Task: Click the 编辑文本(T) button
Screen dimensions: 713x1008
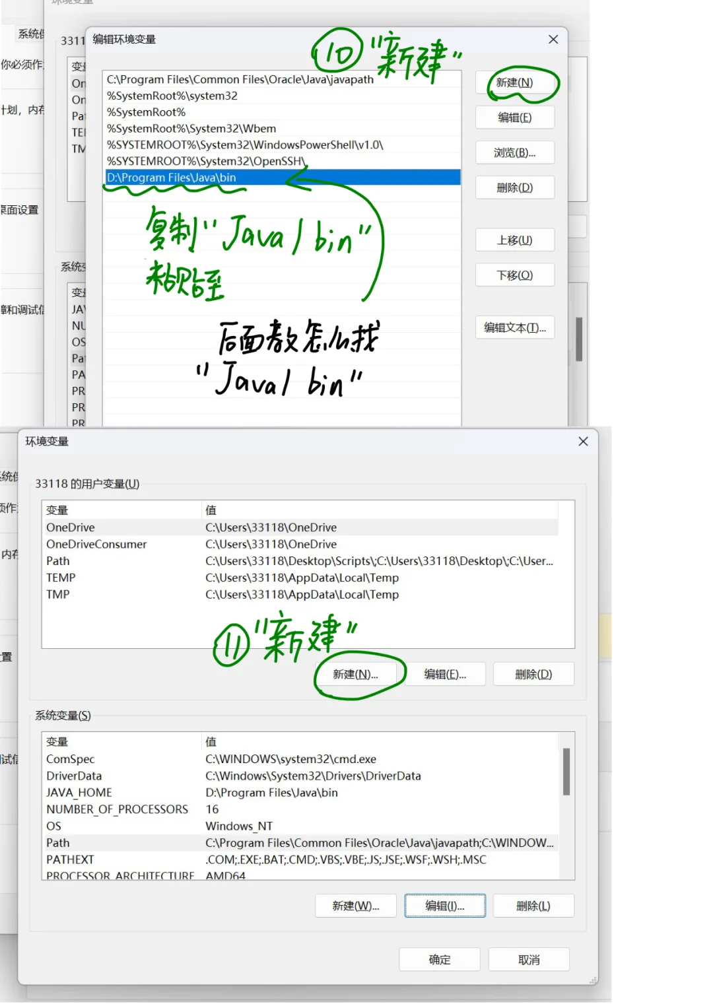Action: coord(515,328)
